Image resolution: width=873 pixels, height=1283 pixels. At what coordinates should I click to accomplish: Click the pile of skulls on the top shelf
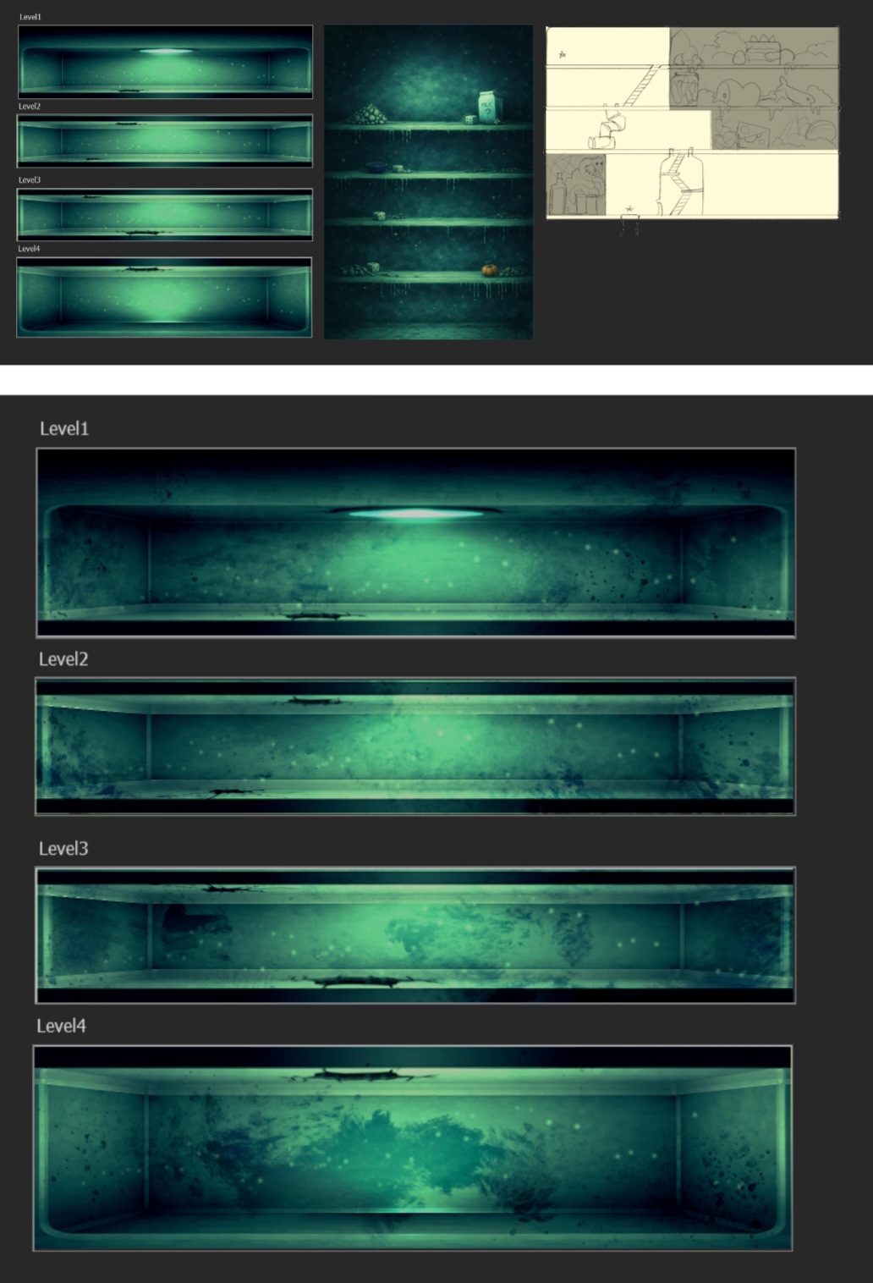[x=370, y=116]
